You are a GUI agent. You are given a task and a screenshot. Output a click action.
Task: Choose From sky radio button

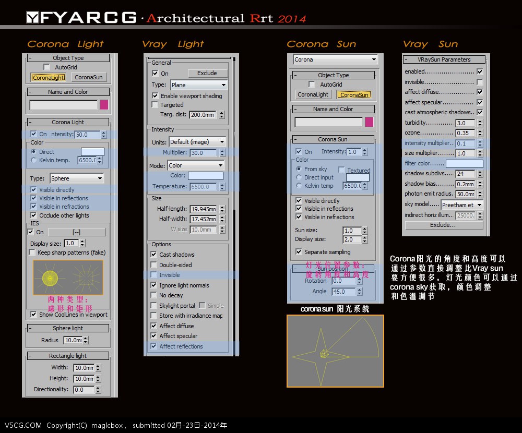(299, 169)
